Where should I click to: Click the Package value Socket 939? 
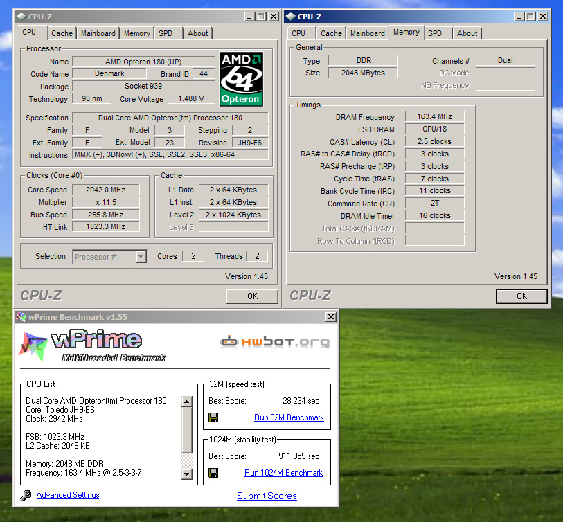tap(143, 86)
